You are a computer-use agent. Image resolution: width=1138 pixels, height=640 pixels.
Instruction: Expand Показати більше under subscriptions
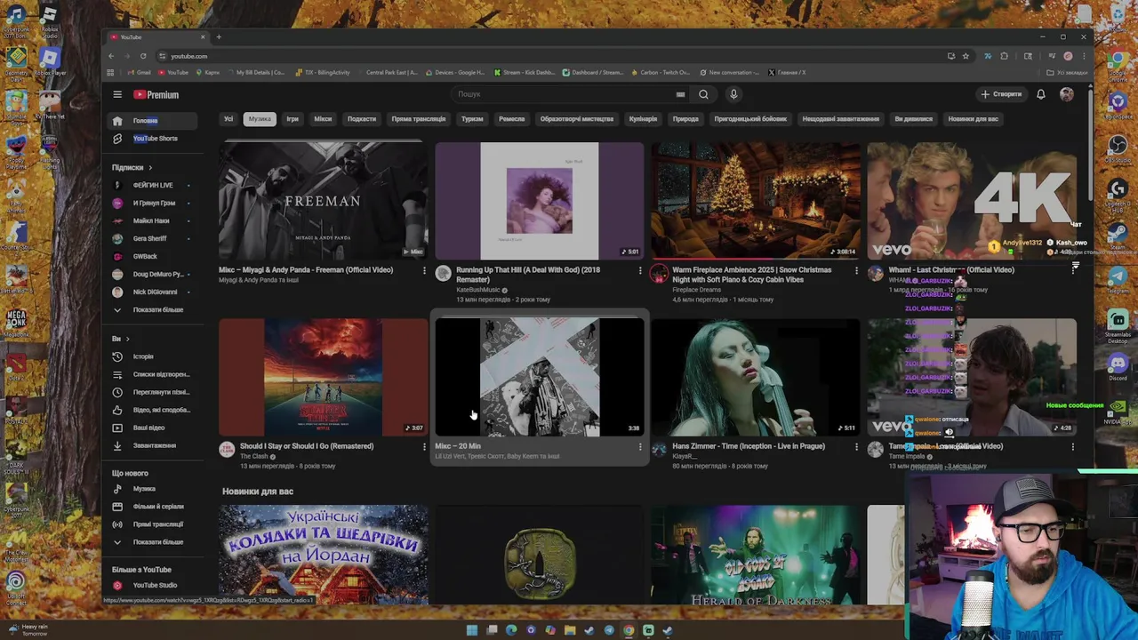tap(152, 309)
